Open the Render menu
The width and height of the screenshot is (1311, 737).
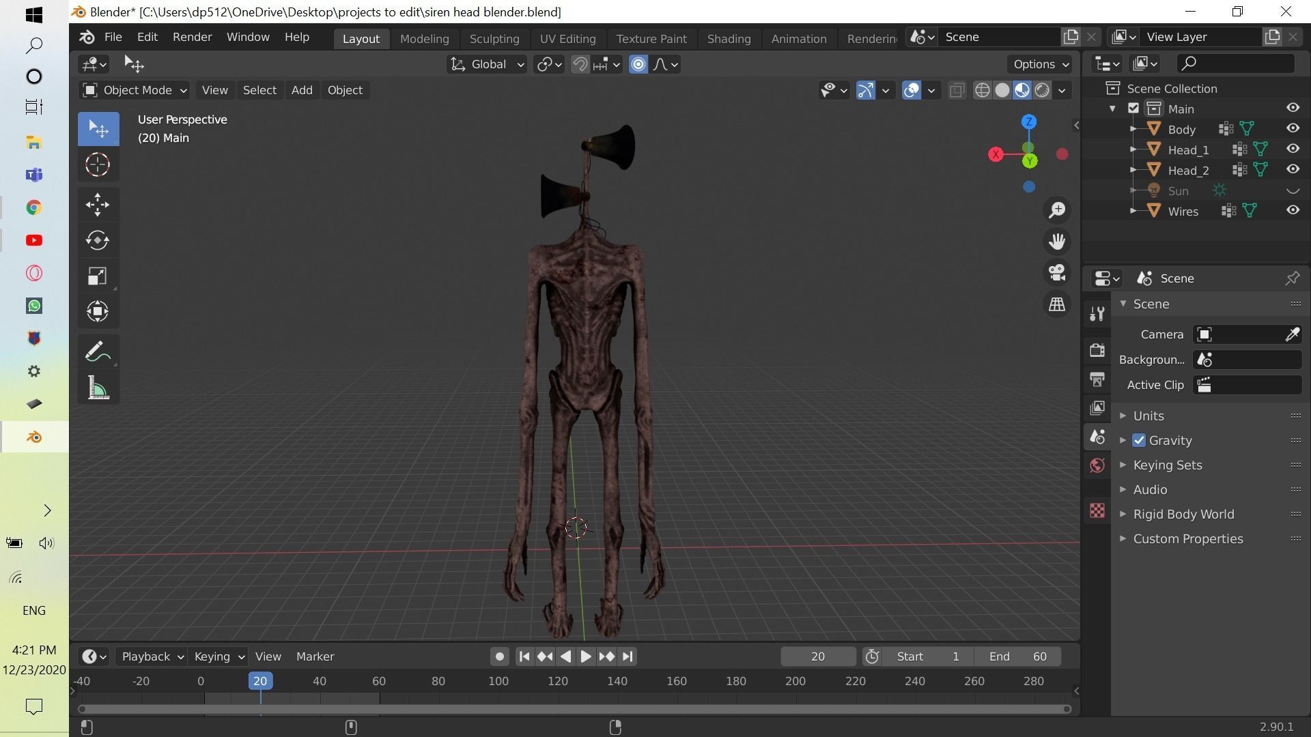(x=192, y=37)
